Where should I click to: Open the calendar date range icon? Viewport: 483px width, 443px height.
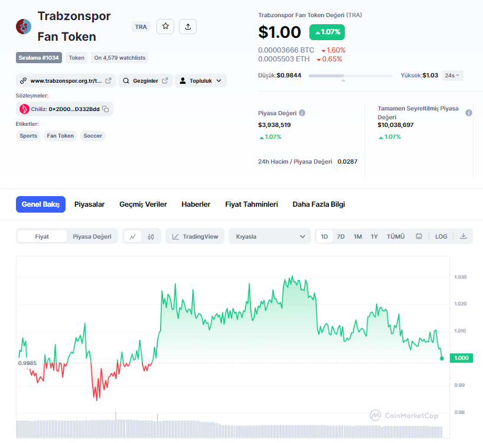tap(419, 237)
